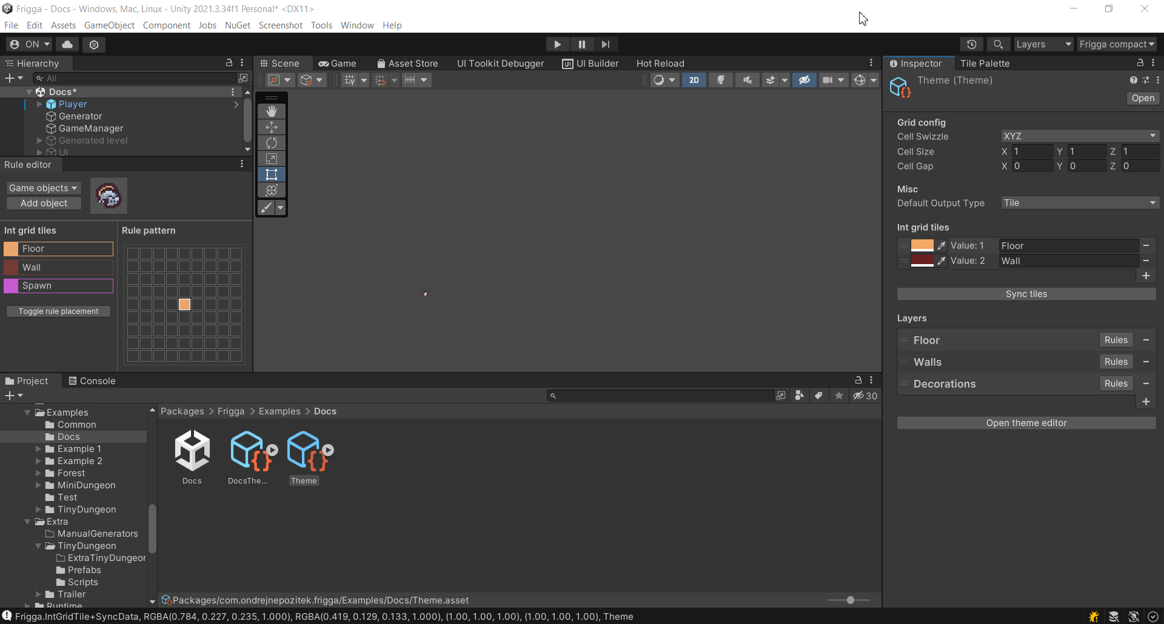1164x624 pixels.
Task: Collapse the Docs scene in Hierarchy
Action: 29,92
